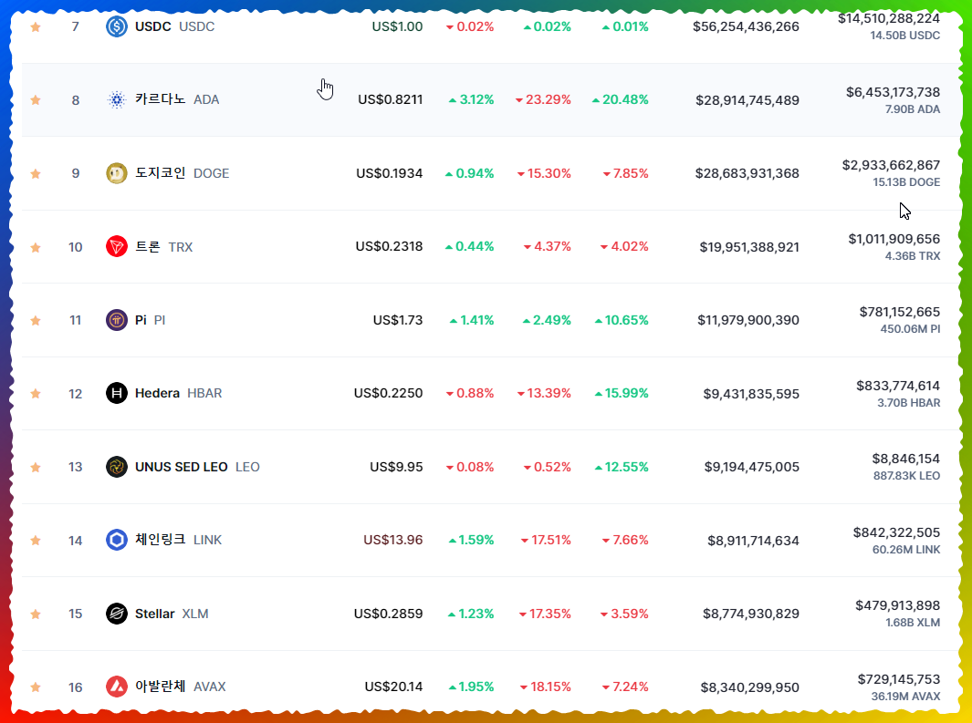Image resolution: width=972 pixels, height=723 pixels.
Task: Click the UNUS SED LEO logo icon
Action: pos(117,467)
